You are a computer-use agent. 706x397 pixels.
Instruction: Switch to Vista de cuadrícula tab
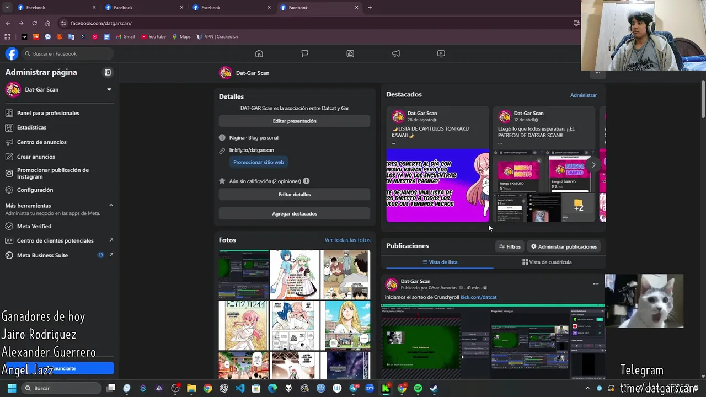pos(547,262)
